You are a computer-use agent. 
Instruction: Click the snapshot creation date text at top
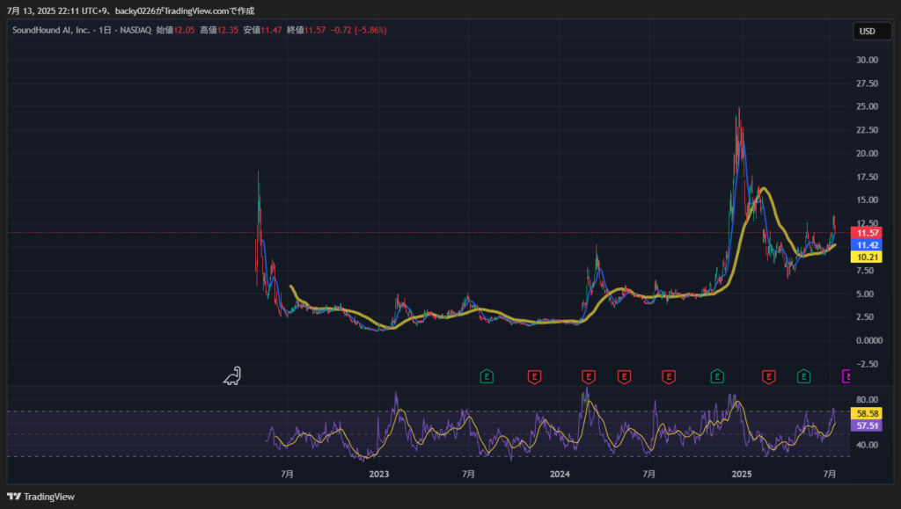tap(130, 11)
